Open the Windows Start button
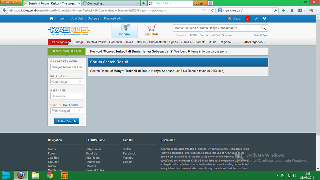The width and height of the screenshot is (320, 180). pos(6,175)
